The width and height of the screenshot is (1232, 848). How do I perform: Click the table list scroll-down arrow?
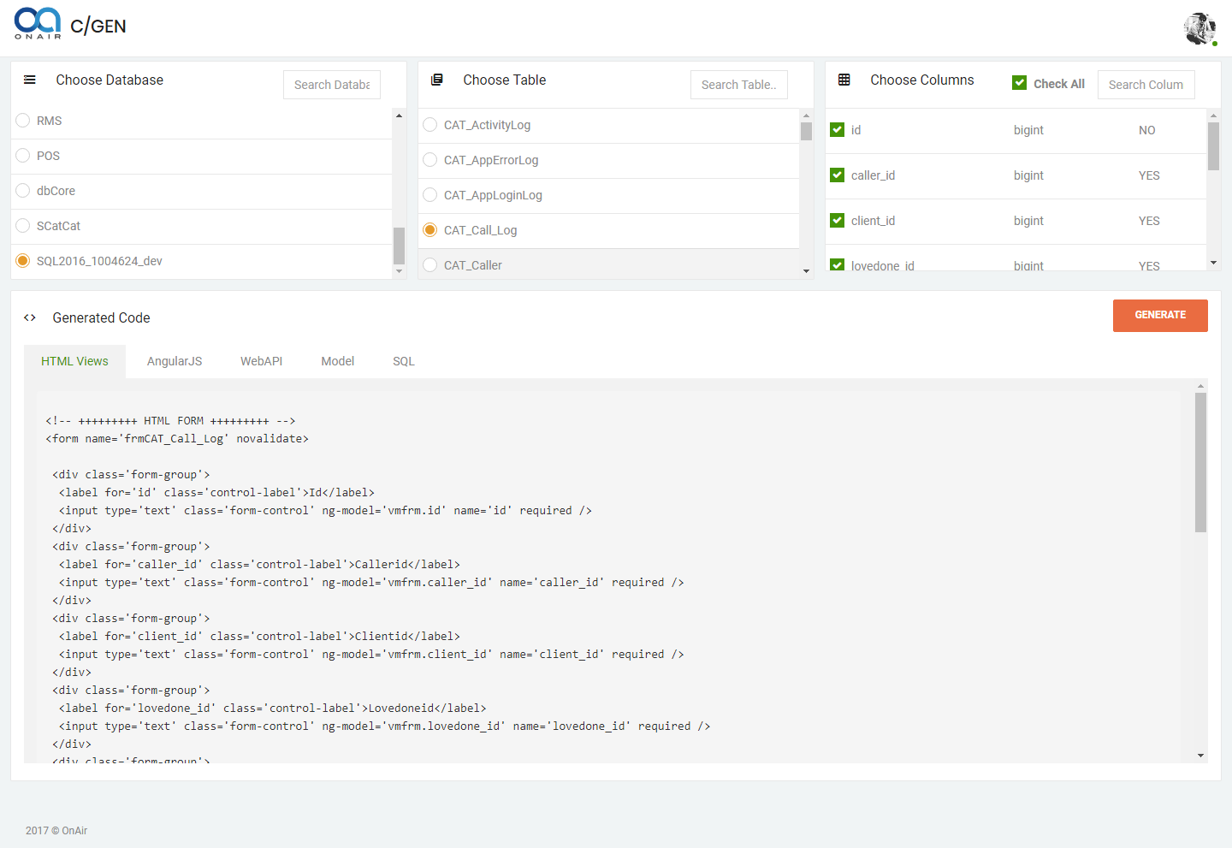(806, 271)
